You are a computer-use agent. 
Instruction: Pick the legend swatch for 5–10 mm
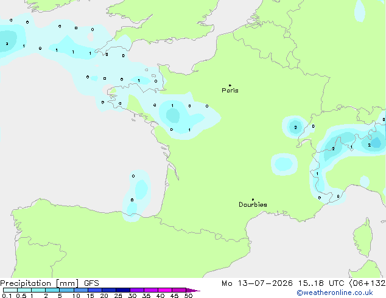point(67,290)
